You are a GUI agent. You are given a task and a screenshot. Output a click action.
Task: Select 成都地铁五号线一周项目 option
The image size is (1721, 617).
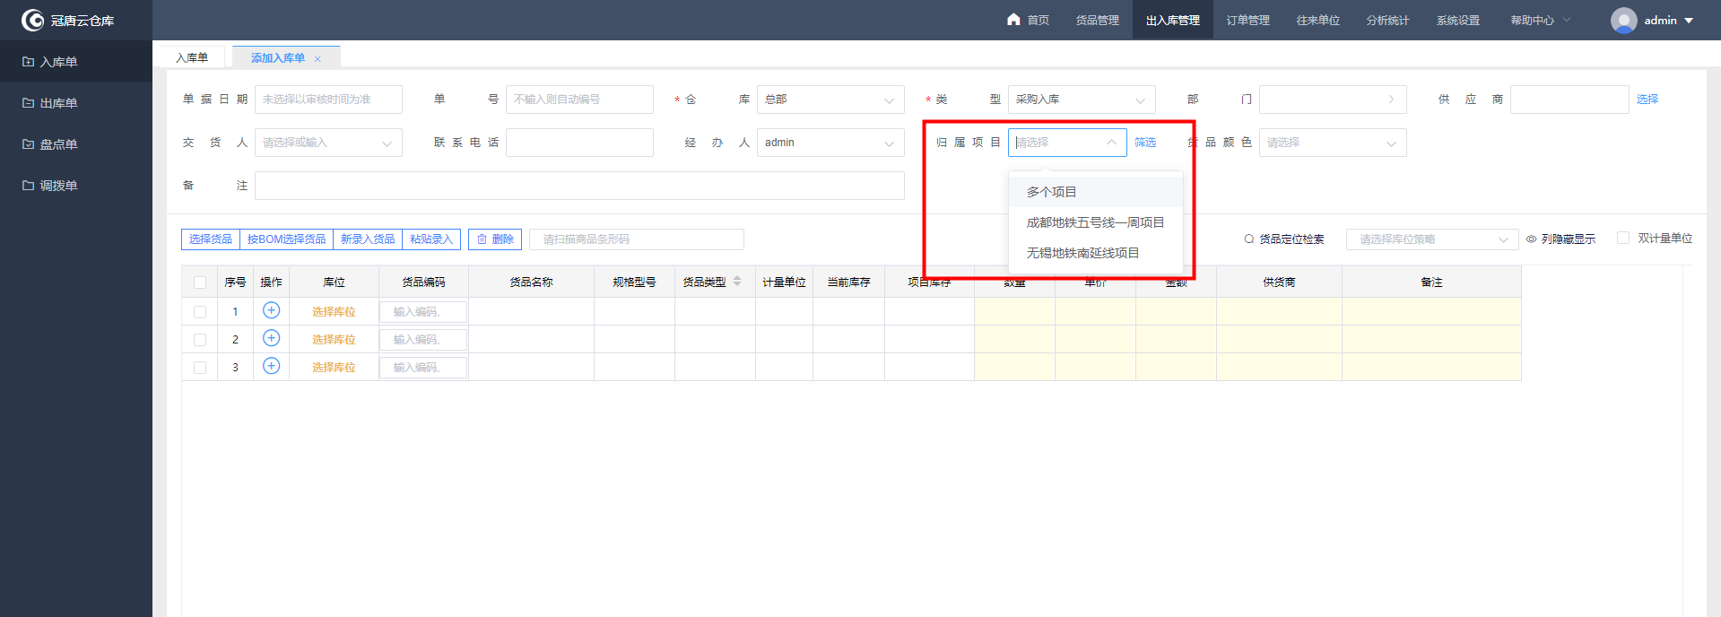[1096, 222]
